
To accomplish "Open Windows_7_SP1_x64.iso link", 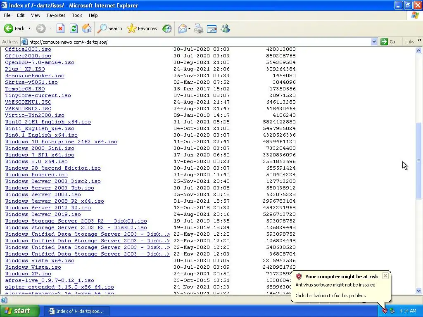I will click(40, 155).
